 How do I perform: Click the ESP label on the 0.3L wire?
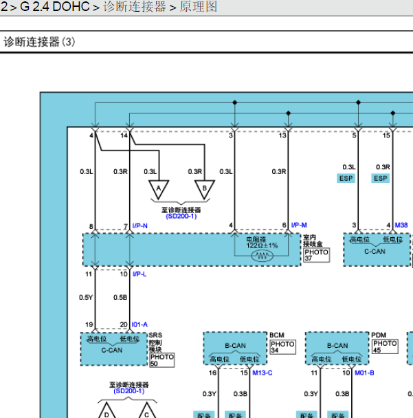pyautogui.click(x=347, y=179)
